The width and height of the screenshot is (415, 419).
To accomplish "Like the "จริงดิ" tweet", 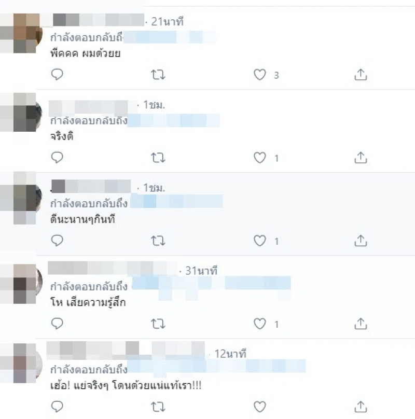I will (260, 158).
